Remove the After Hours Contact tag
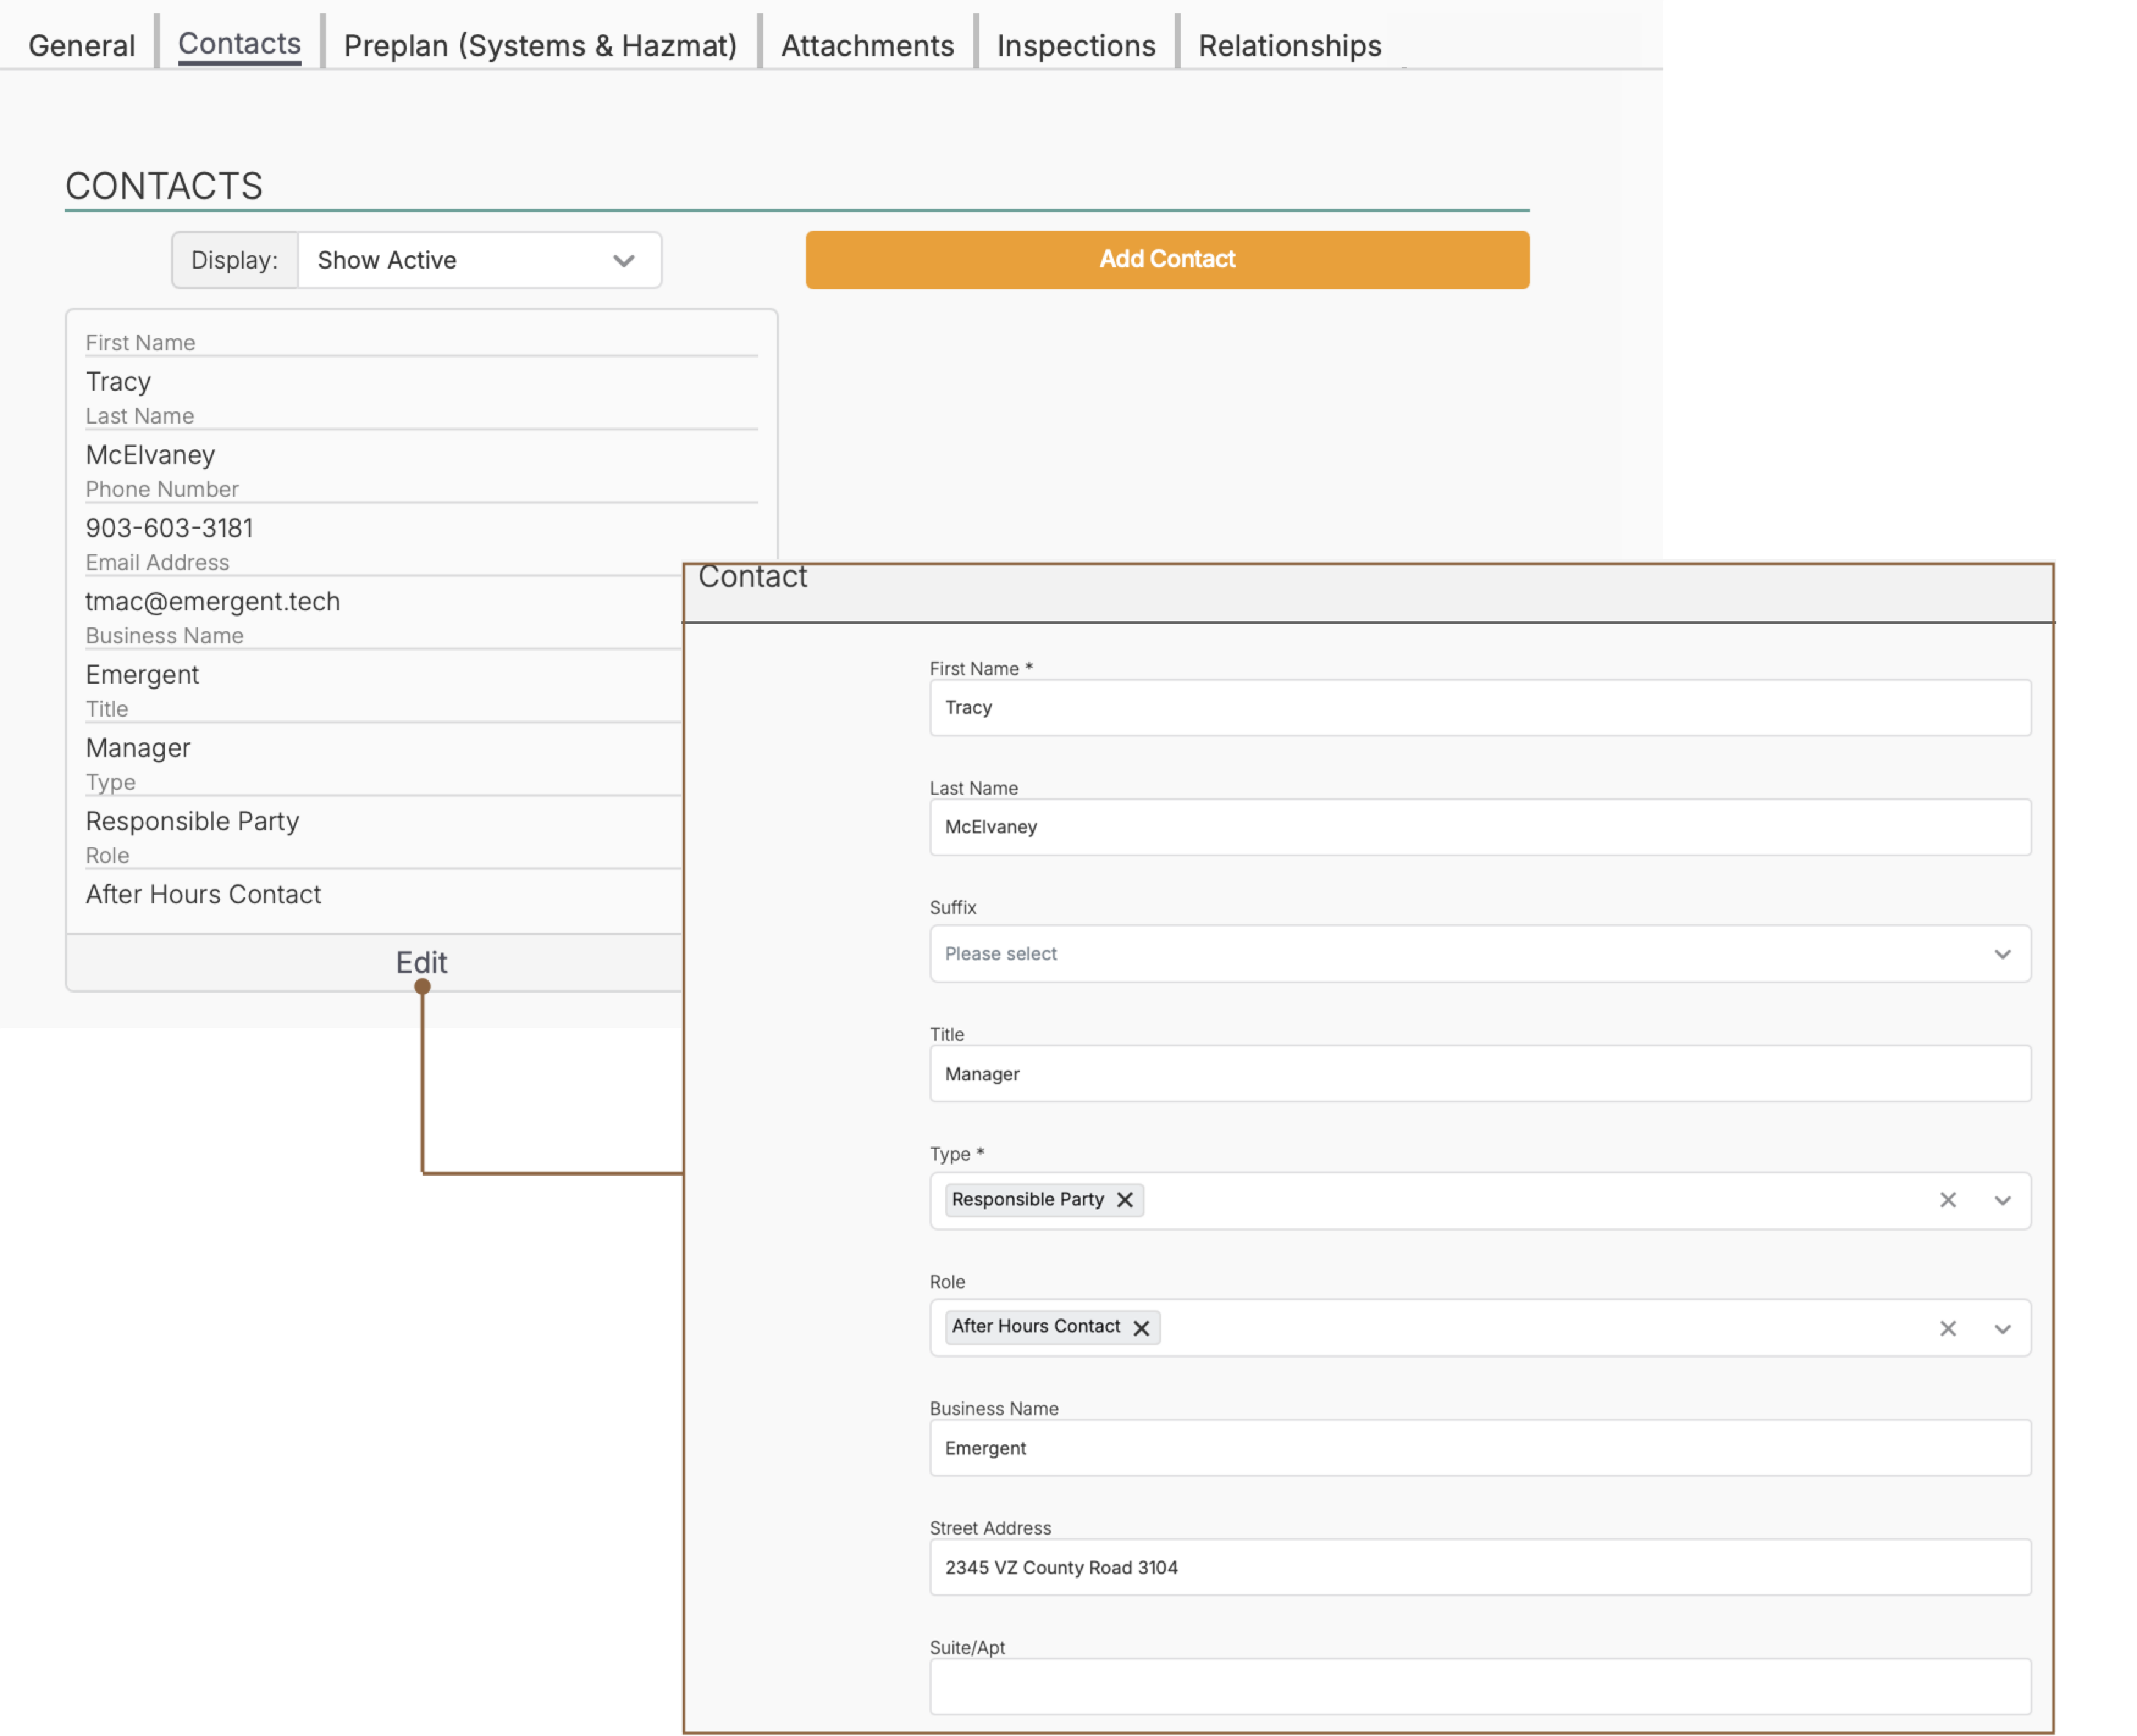The width and height of the screenshot is (2137, 1736). coord(1141,1328)
